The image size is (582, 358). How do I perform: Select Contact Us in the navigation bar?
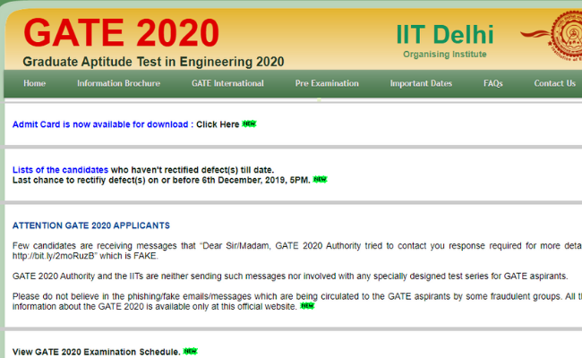(554, 83)
